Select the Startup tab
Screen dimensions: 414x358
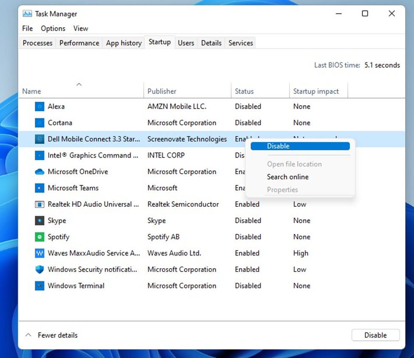(160, 42)
